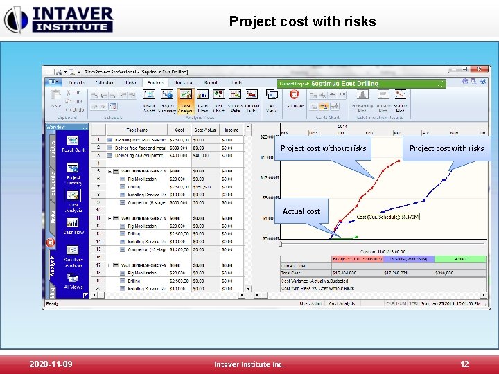
Task: Click Cut in the Clipboard group
Action: tap(73, 93)
